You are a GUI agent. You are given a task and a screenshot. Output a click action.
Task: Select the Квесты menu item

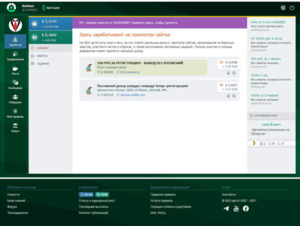click(51, 56)
